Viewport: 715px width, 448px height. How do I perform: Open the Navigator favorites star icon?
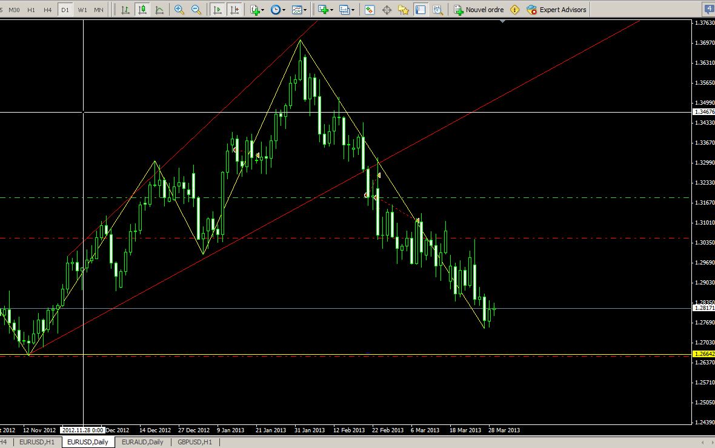404,10
